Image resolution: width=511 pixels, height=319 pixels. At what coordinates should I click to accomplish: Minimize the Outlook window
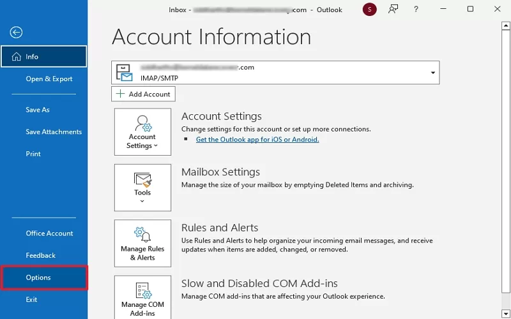tap(443, 9)
